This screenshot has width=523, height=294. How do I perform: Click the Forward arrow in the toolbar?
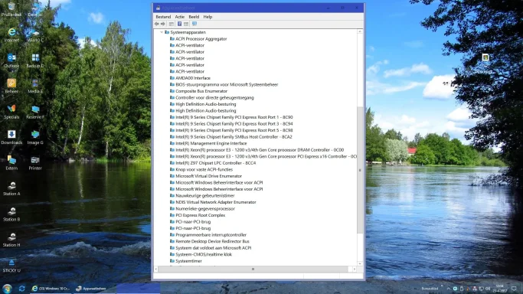pyautogui.click(x=163, y=24)
